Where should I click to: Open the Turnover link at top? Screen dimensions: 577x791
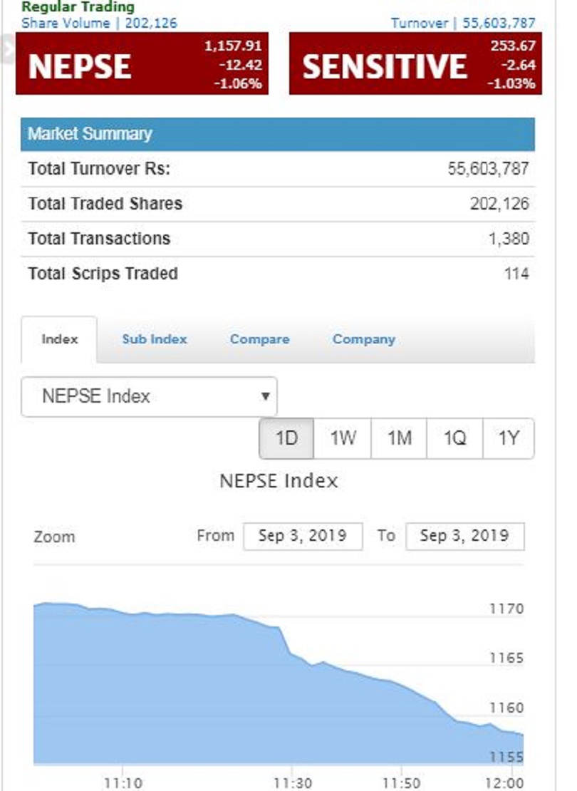tap(463, 23)
